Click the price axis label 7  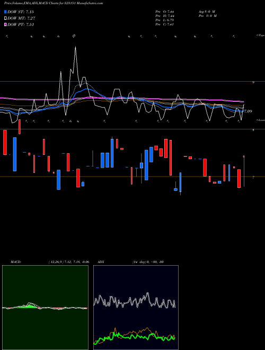pos(253,178)
